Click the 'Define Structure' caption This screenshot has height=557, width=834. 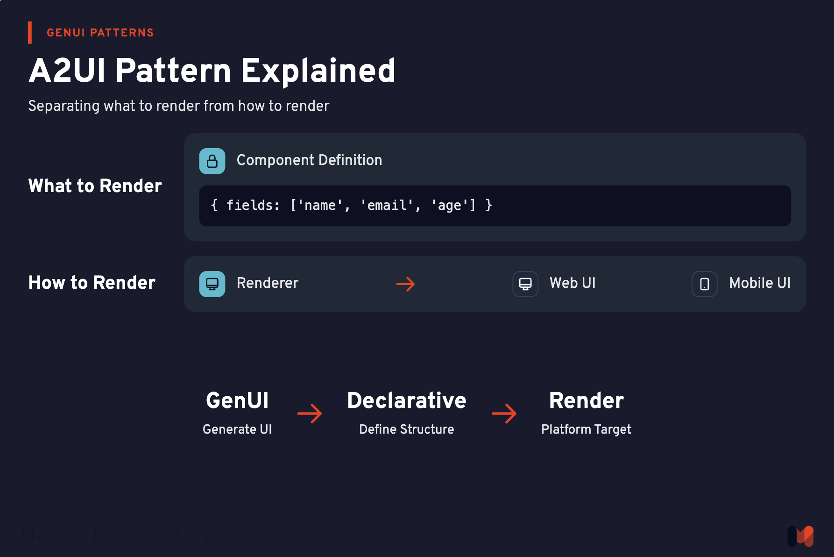point(407,429)
